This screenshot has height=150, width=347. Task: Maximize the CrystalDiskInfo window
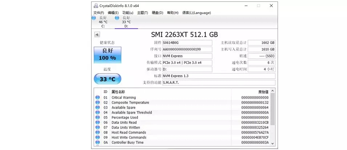(x=258, y=6)
